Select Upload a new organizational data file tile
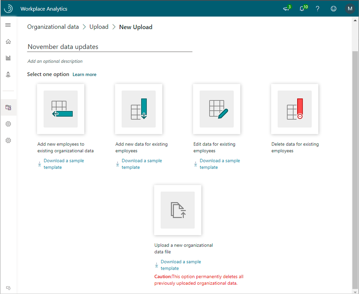The width and height of the screenshot is (359, 294). pyautogui.click(x=178, y=210)
